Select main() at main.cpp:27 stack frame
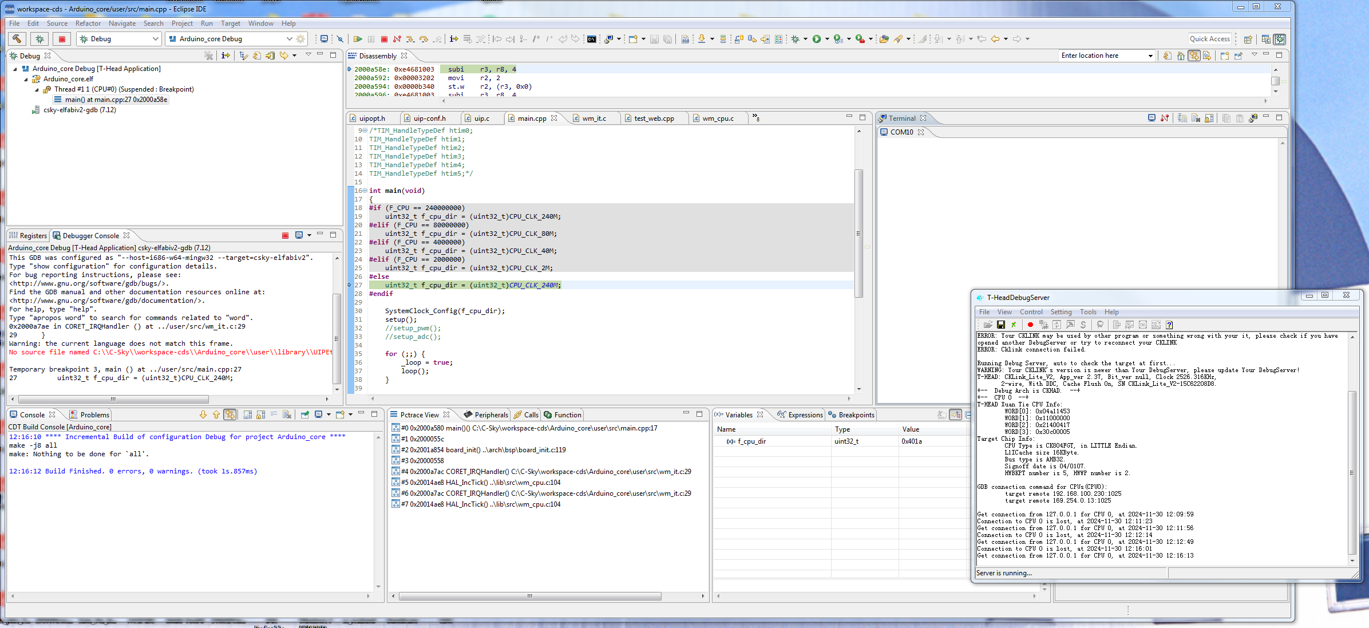 click(x=110, y=100)
